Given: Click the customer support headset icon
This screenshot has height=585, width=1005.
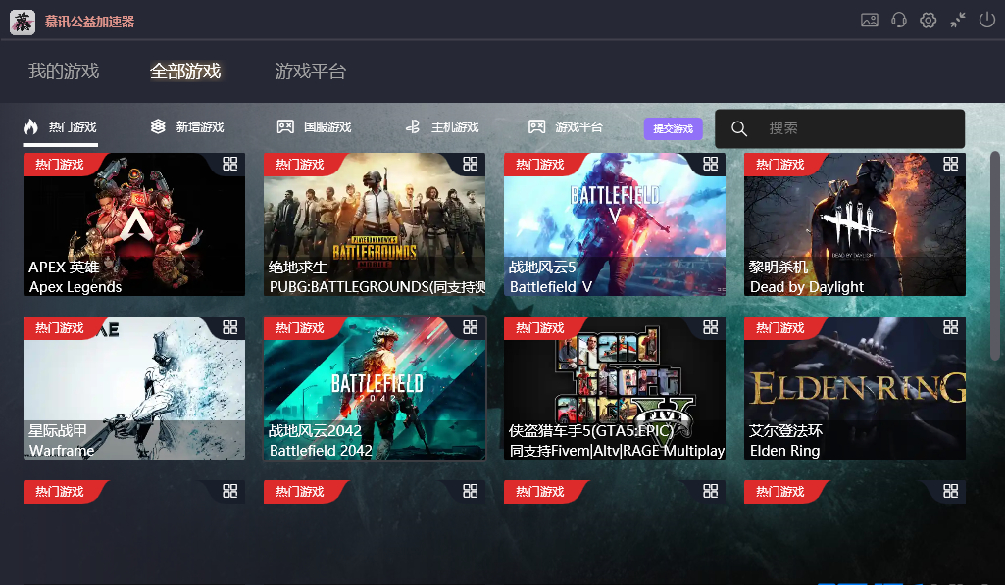Looking at the screenshot, I should click(x=898, y=21).
